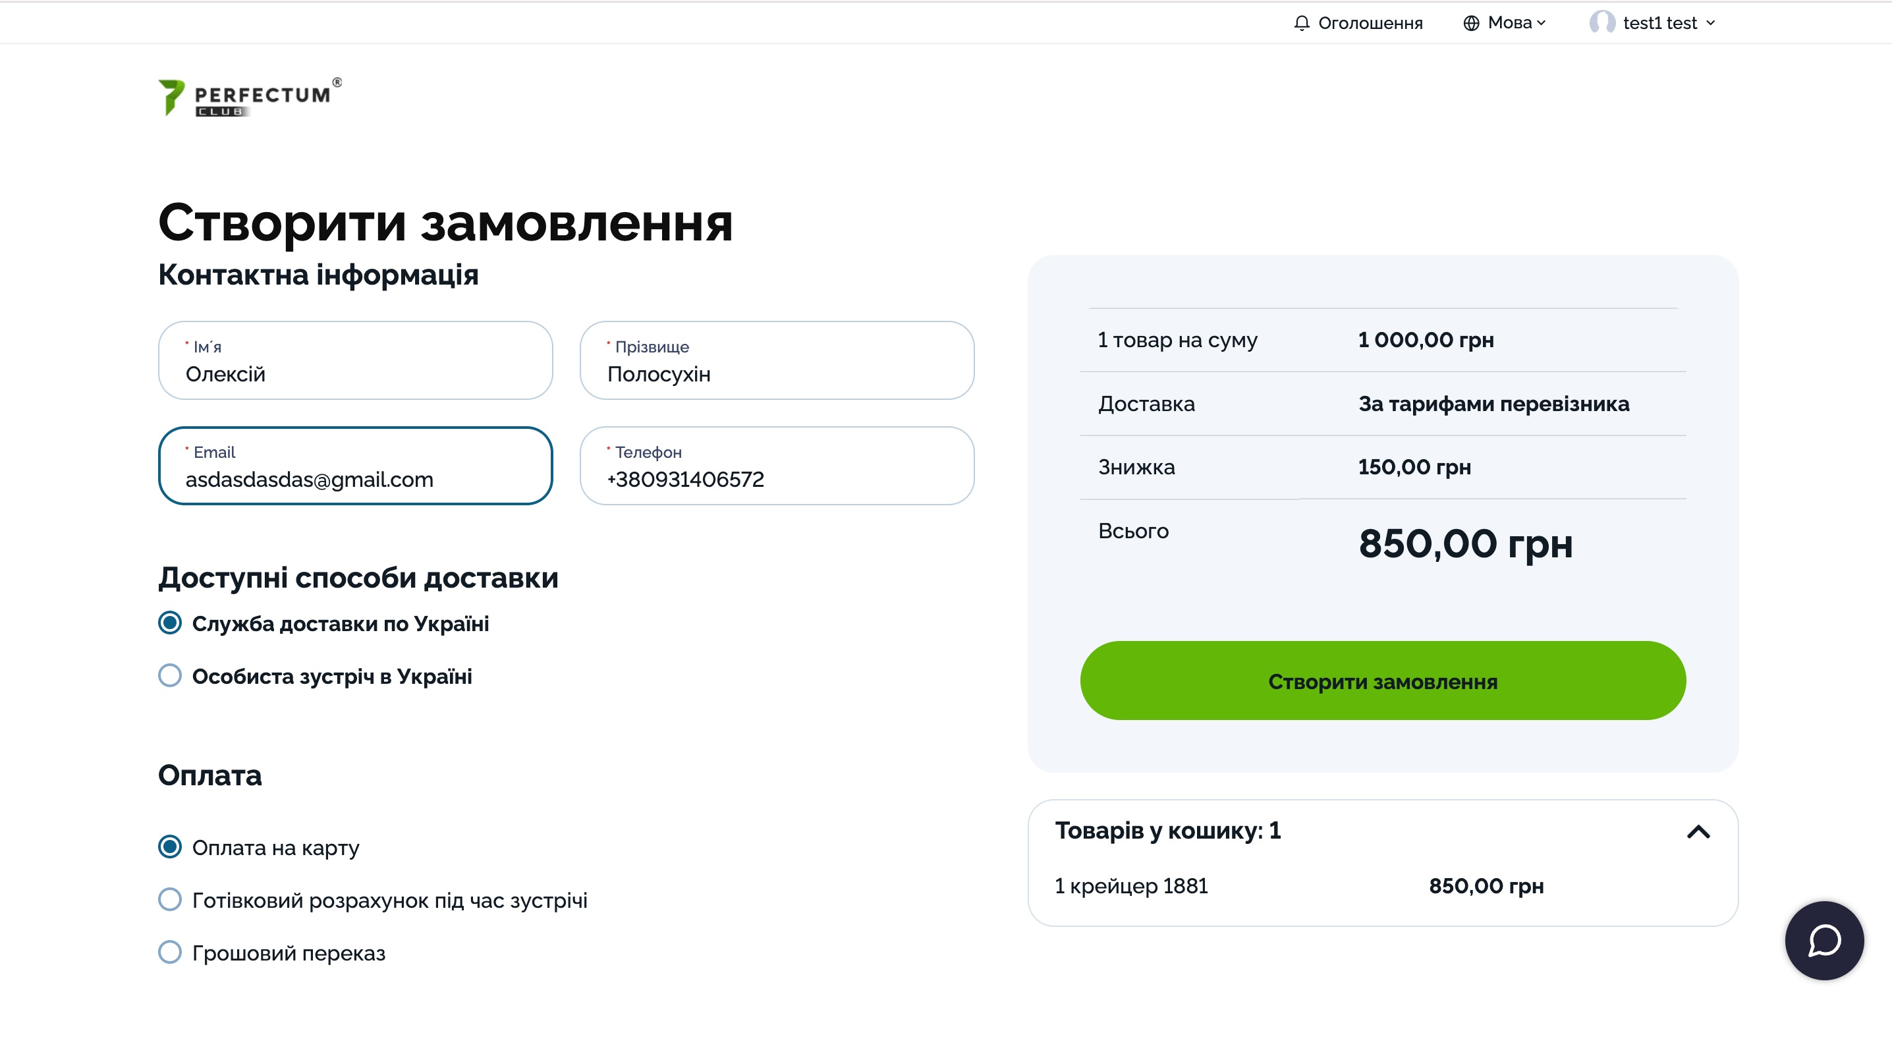The height and width of the screenshot is (1058, 1892).
Task: Open Оголошення announcements link
Action: point(1370,23)
